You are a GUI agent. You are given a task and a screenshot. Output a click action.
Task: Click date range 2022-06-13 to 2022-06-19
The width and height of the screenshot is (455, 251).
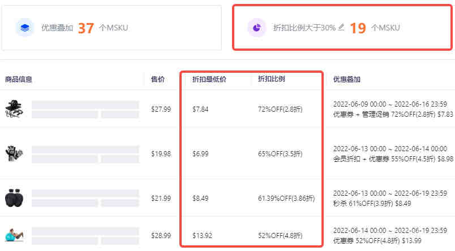(x=390, y=193)
